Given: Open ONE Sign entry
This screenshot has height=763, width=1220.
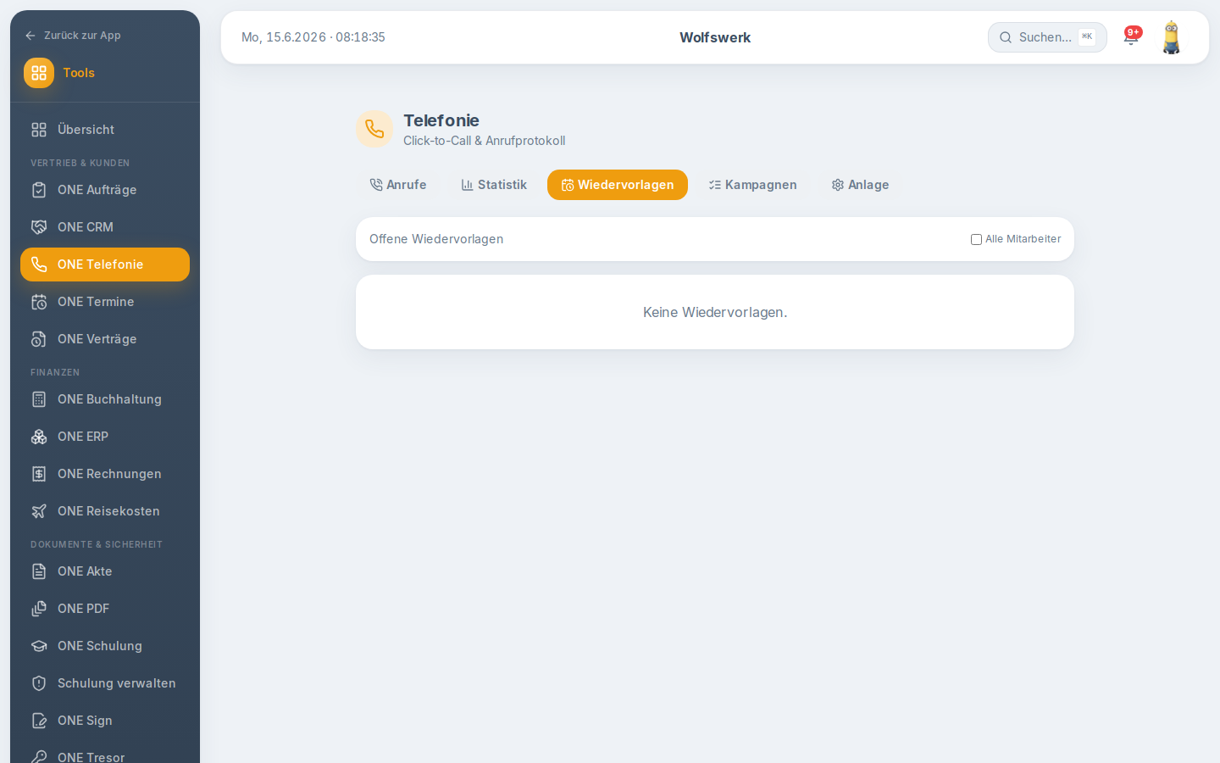Looking at the screenshot, I should (105, 721).
